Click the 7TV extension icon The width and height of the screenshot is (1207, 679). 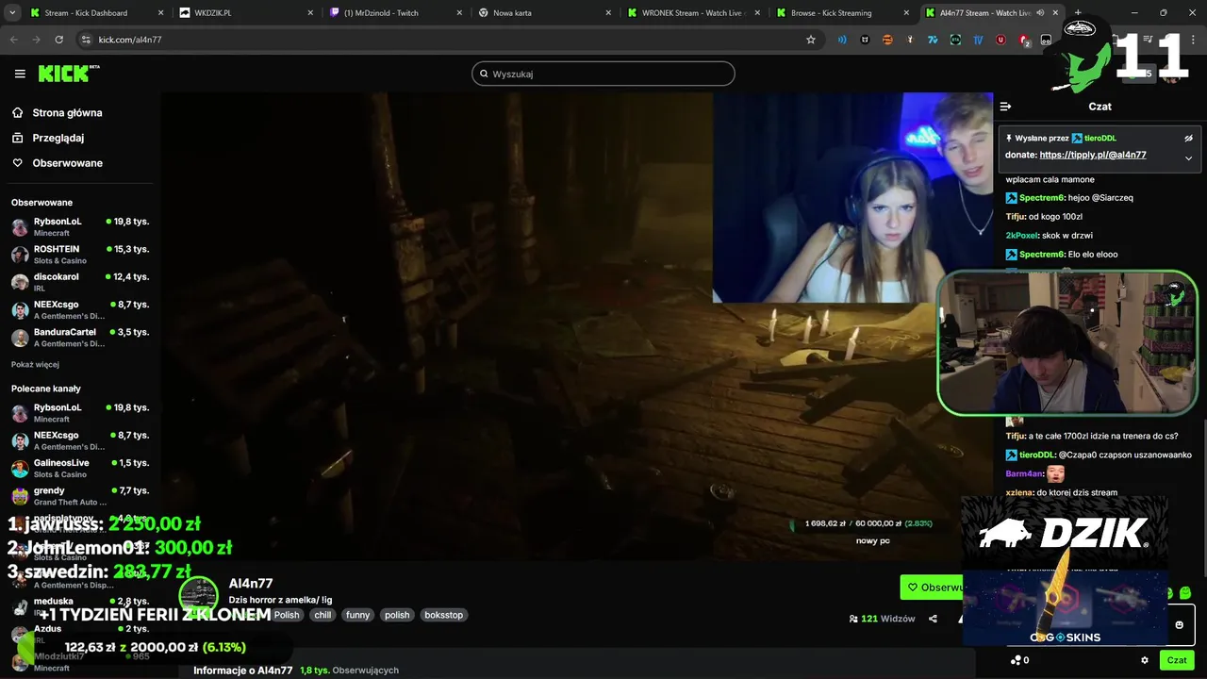[x=933, y=40]
